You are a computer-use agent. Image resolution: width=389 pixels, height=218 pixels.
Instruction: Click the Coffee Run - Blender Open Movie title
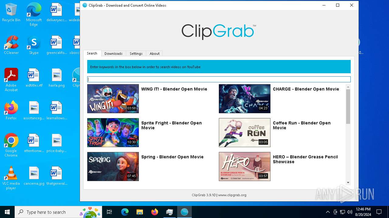click(x=302, y=125)
